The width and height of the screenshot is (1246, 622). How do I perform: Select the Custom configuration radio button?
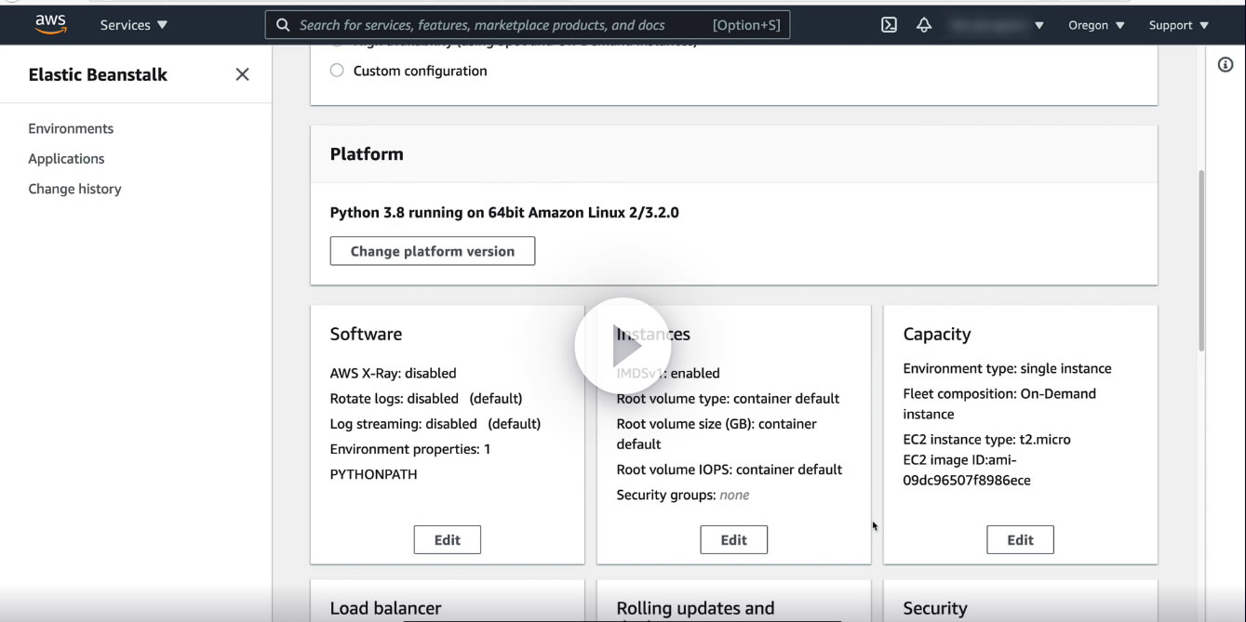337,71
